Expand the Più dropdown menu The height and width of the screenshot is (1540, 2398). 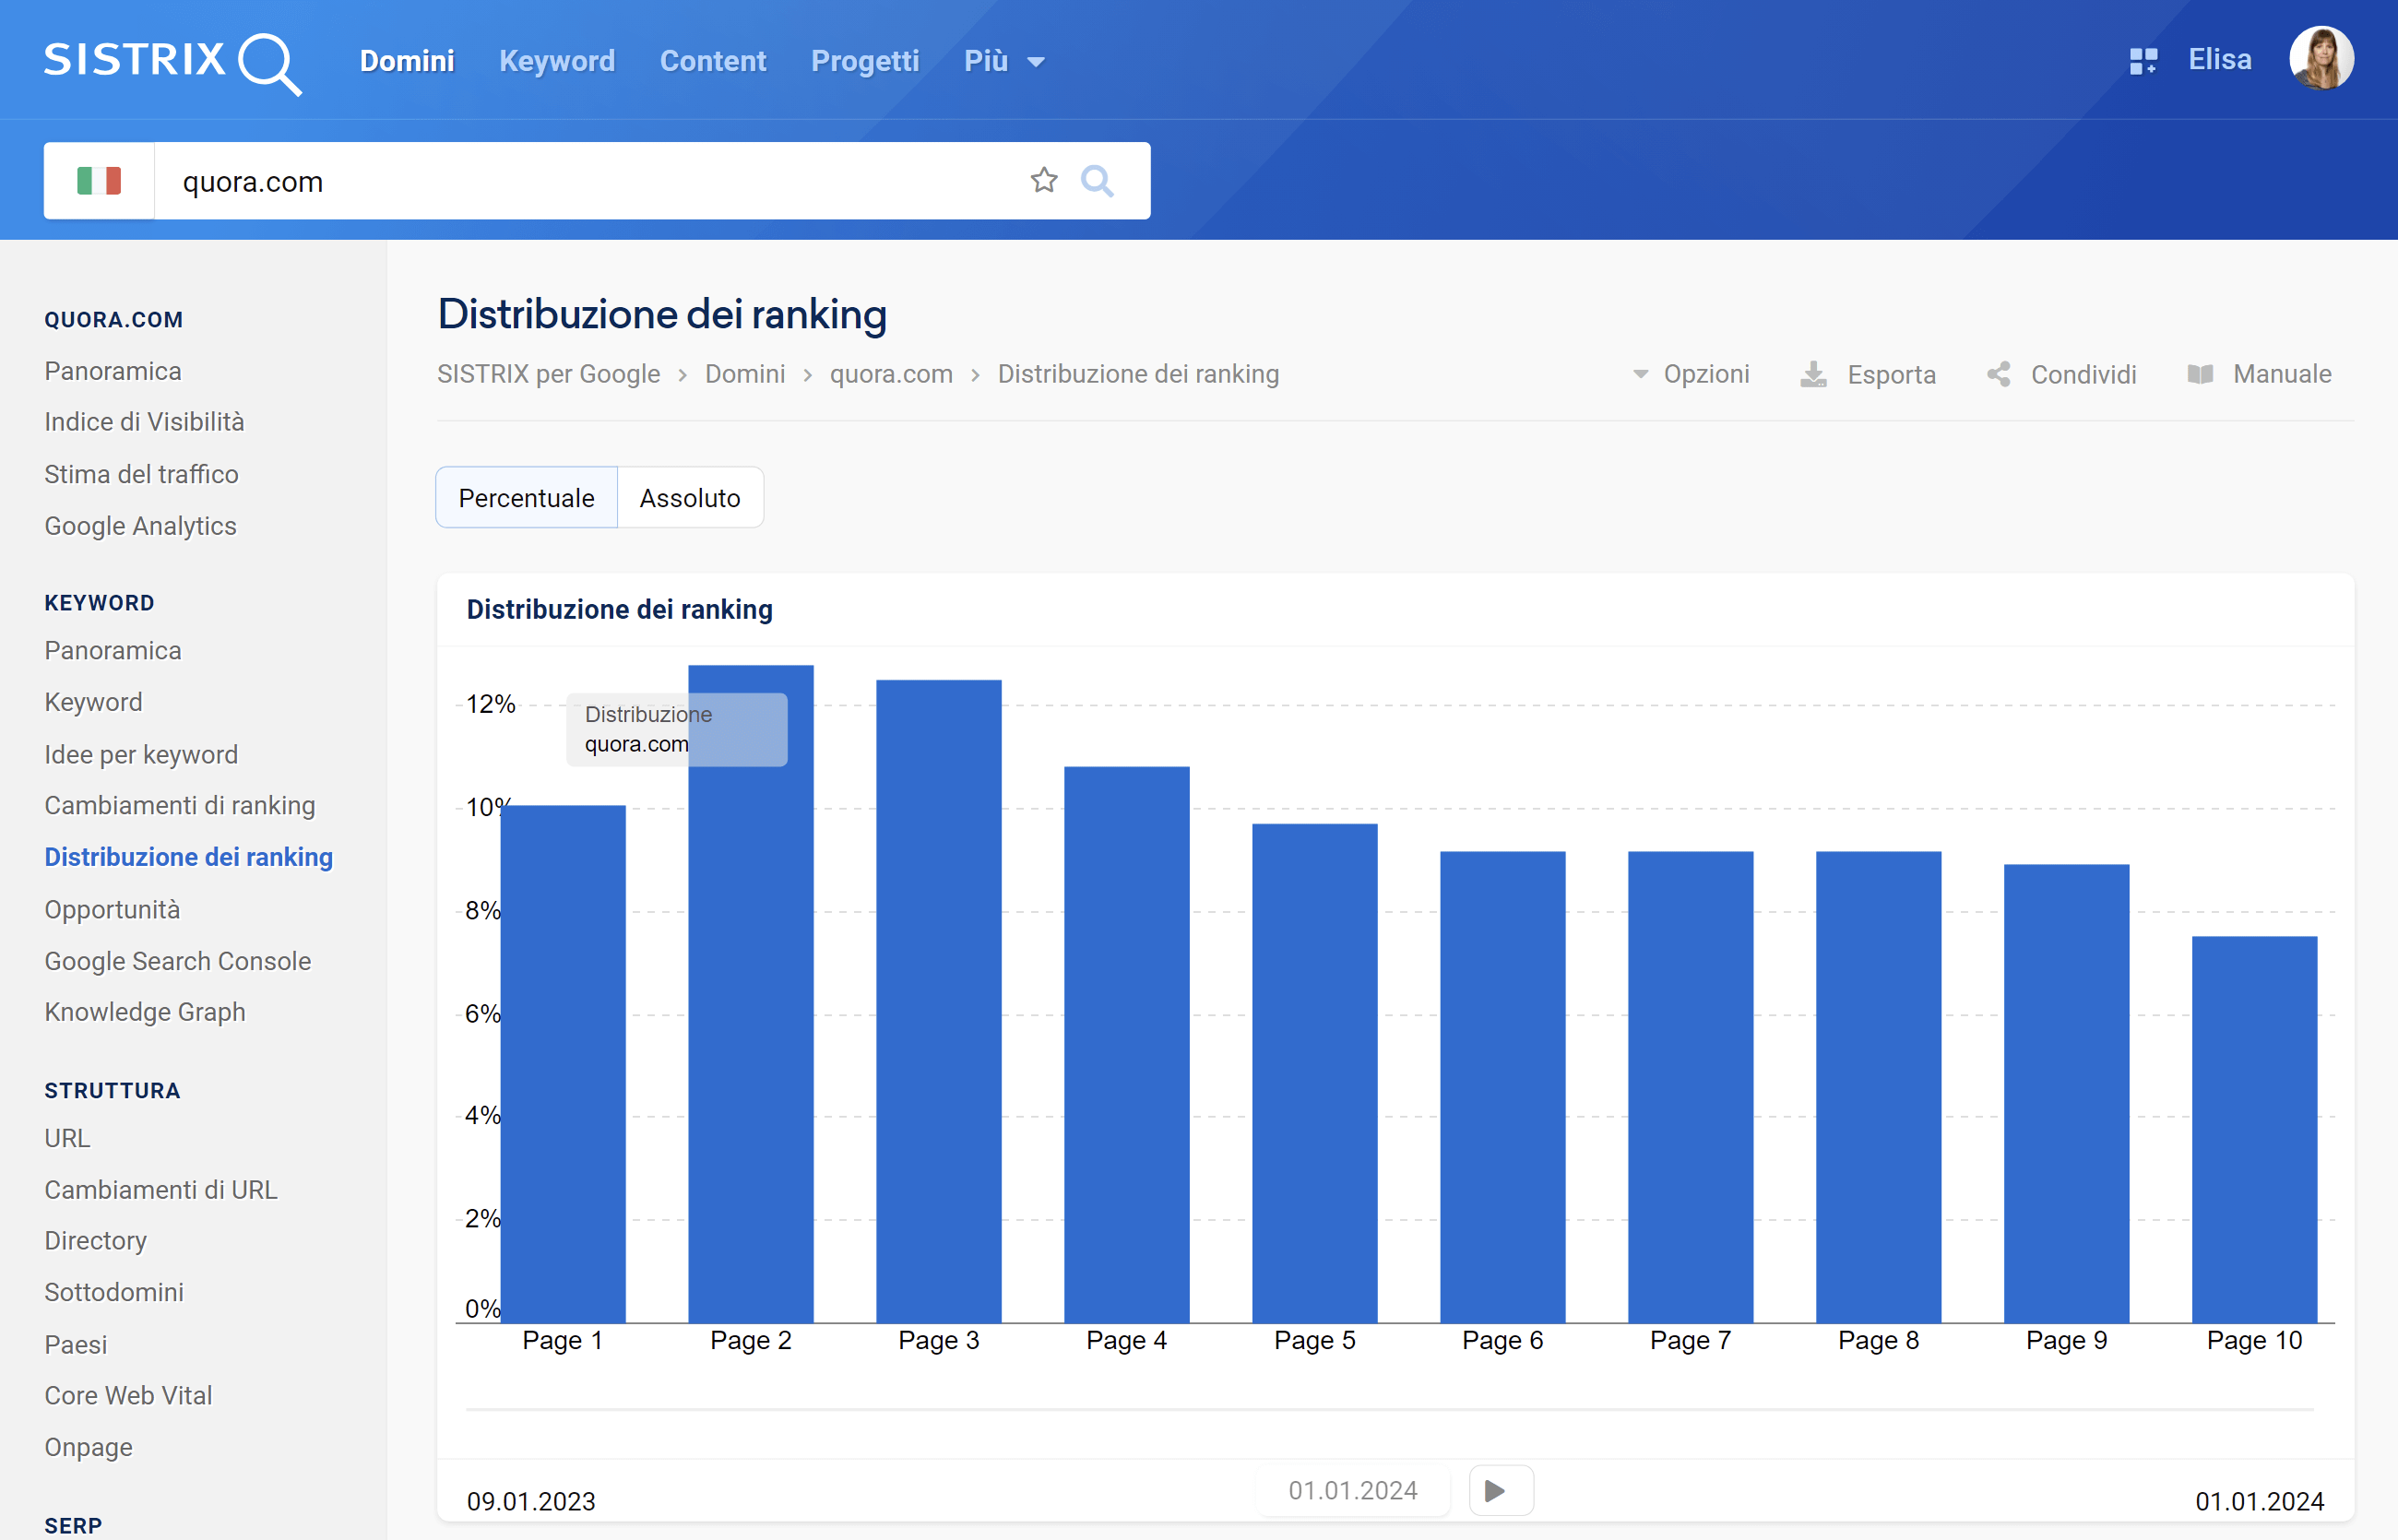click(x=1004, y=61)
